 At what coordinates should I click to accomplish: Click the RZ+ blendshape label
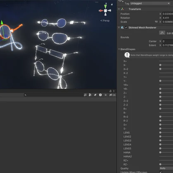click(126, 161)
